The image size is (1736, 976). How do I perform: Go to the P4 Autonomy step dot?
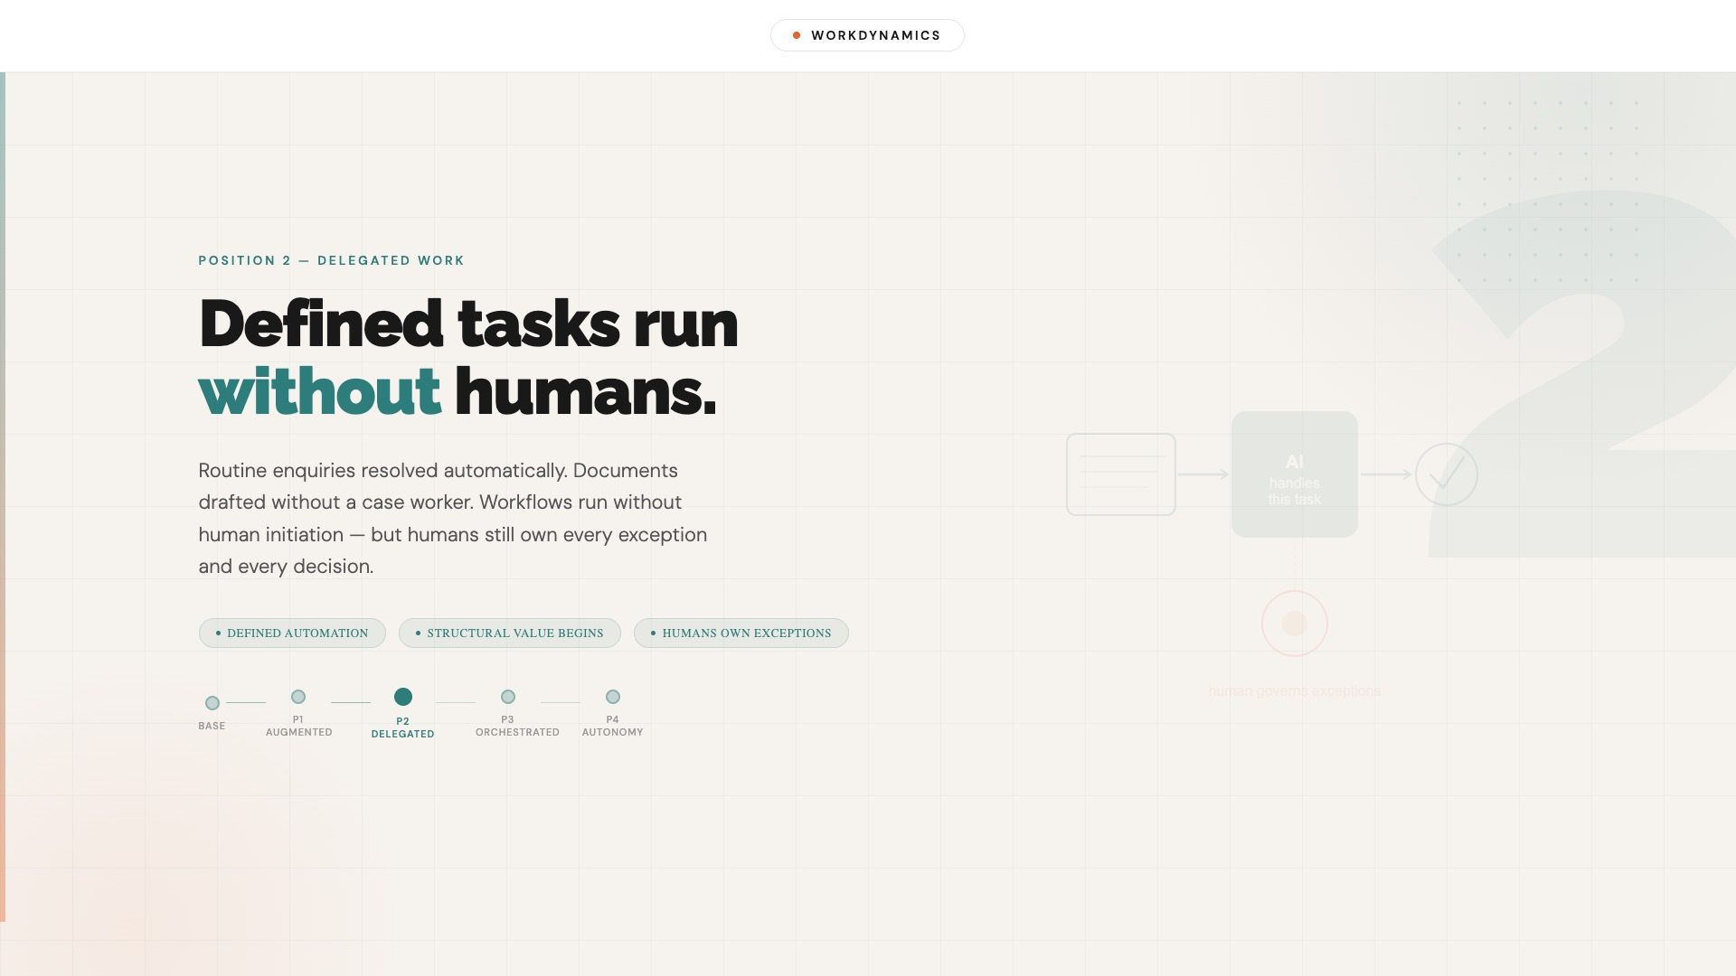[613, 697]
